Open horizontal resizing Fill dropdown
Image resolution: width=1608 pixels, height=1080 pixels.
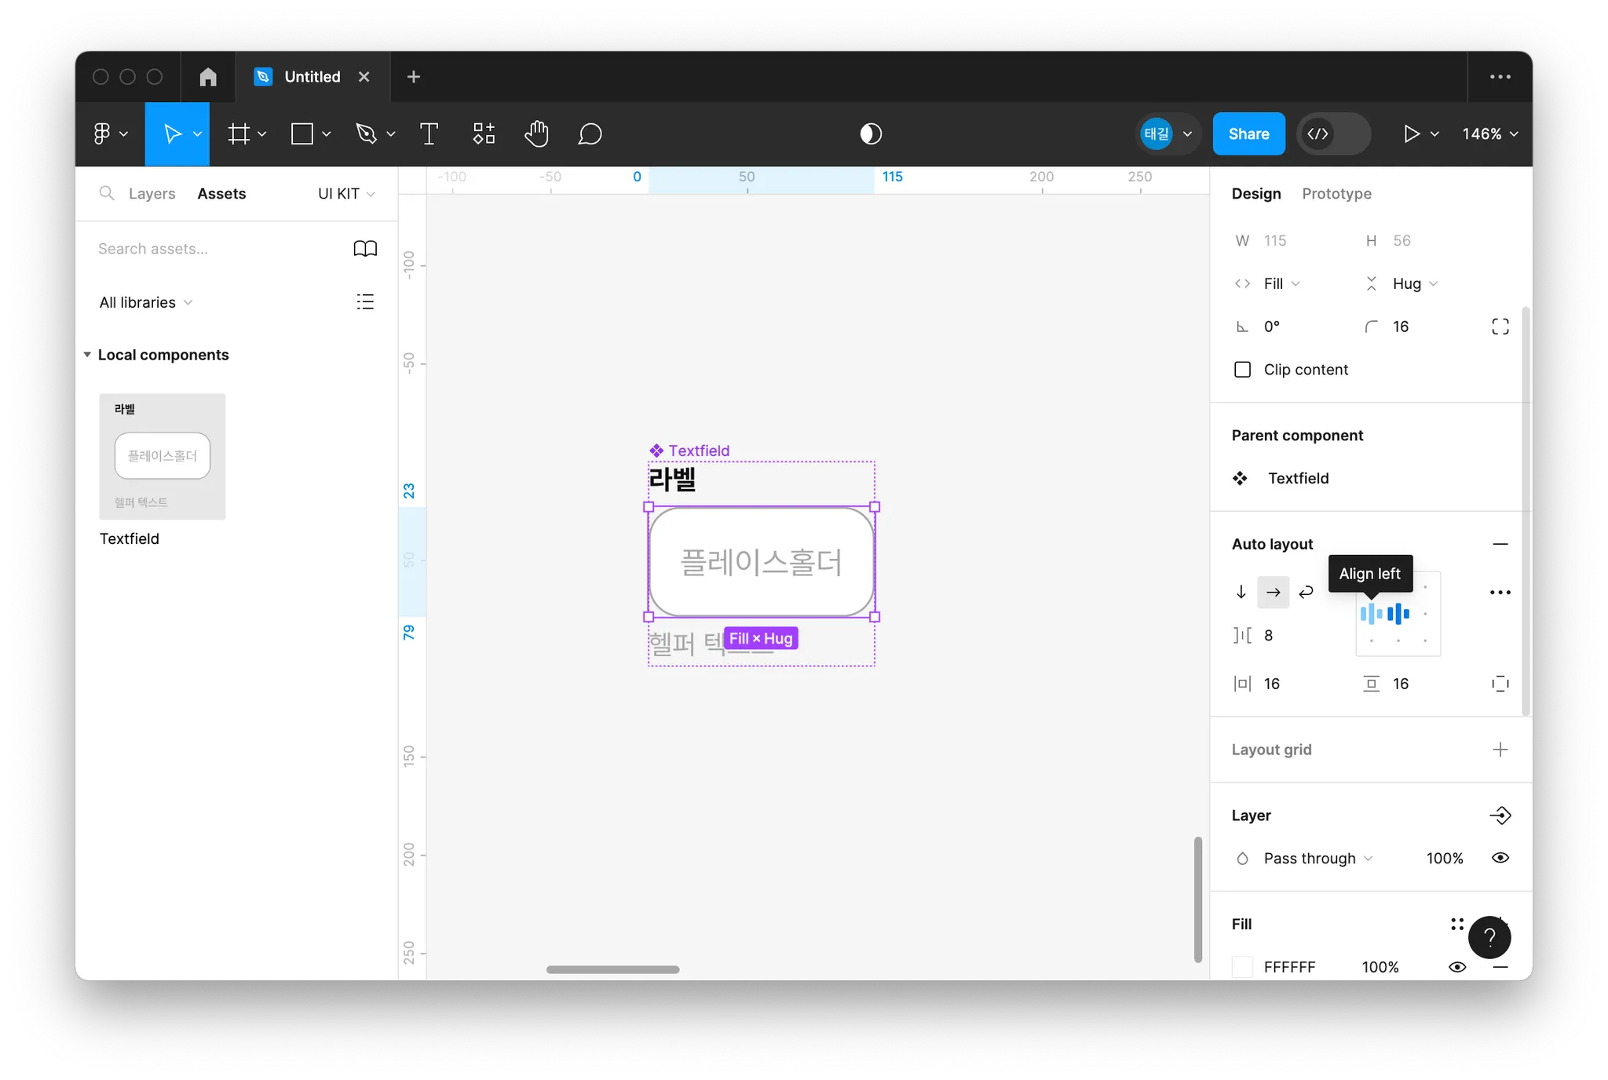click(1281, 283)
